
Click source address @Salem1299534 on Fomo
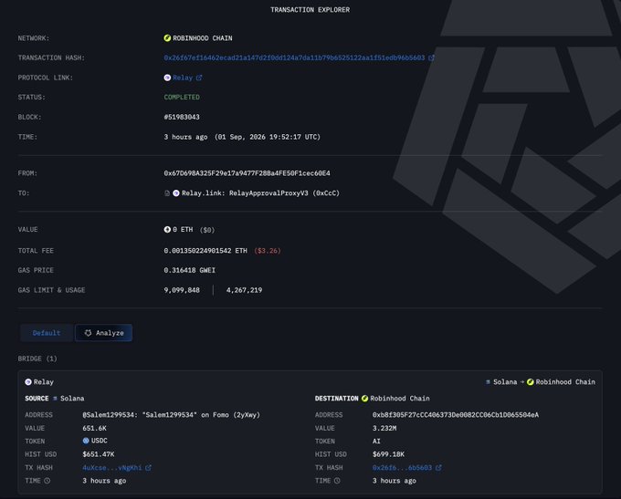[x=171, y=415]
